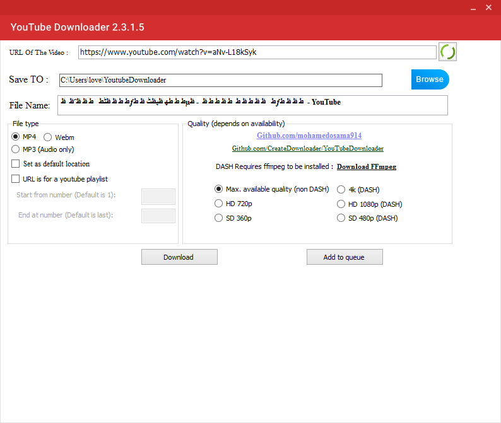This screenshot has width=501, height=423.
Task: Click the 'File type' group label
Action: pos(26,124)
